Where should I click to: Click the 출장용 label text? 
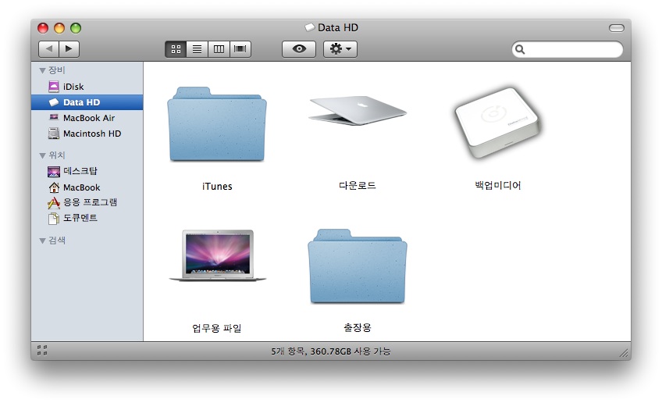[x=358, y=327]
